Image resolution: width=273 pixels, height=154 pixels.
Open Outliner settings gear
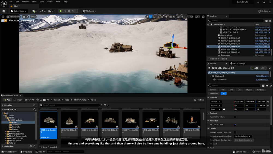click(270, 21)
